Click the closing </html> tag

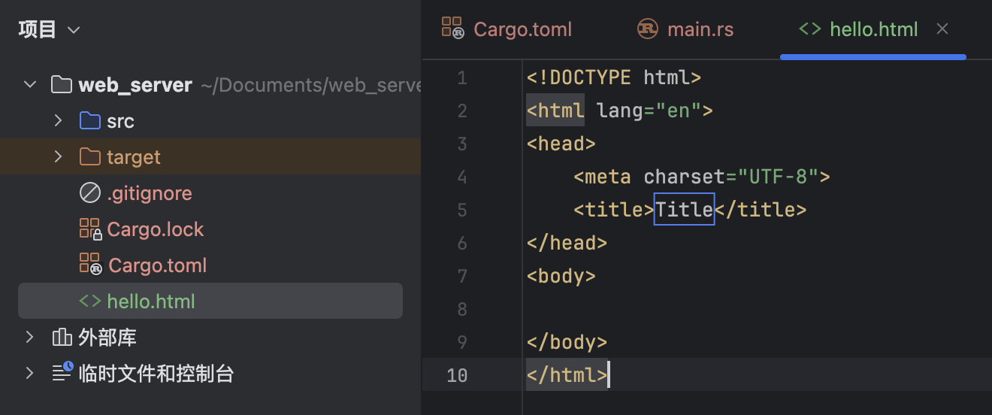(567, 375)
